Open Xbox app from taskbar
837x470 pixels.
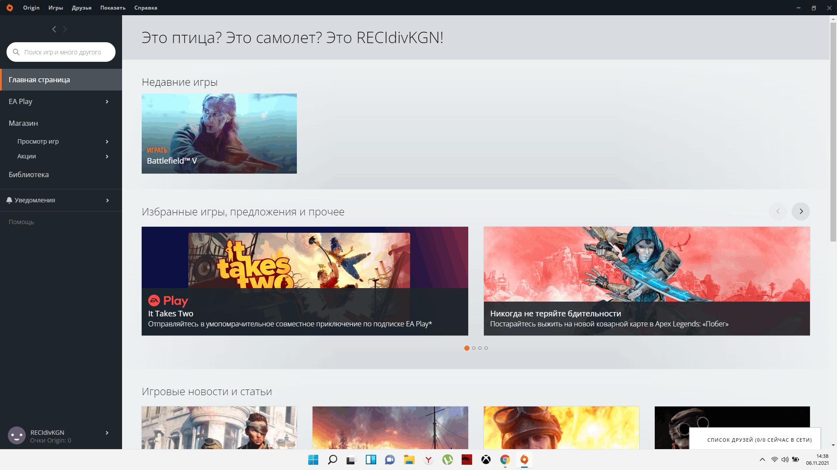coord(486,459)
